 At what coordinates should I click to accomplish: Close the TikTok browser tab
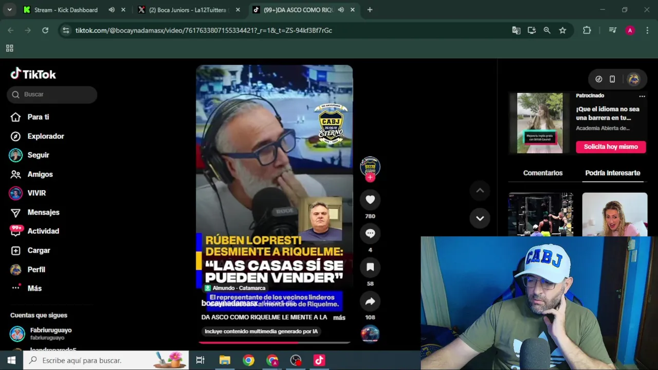click(352, 10)
